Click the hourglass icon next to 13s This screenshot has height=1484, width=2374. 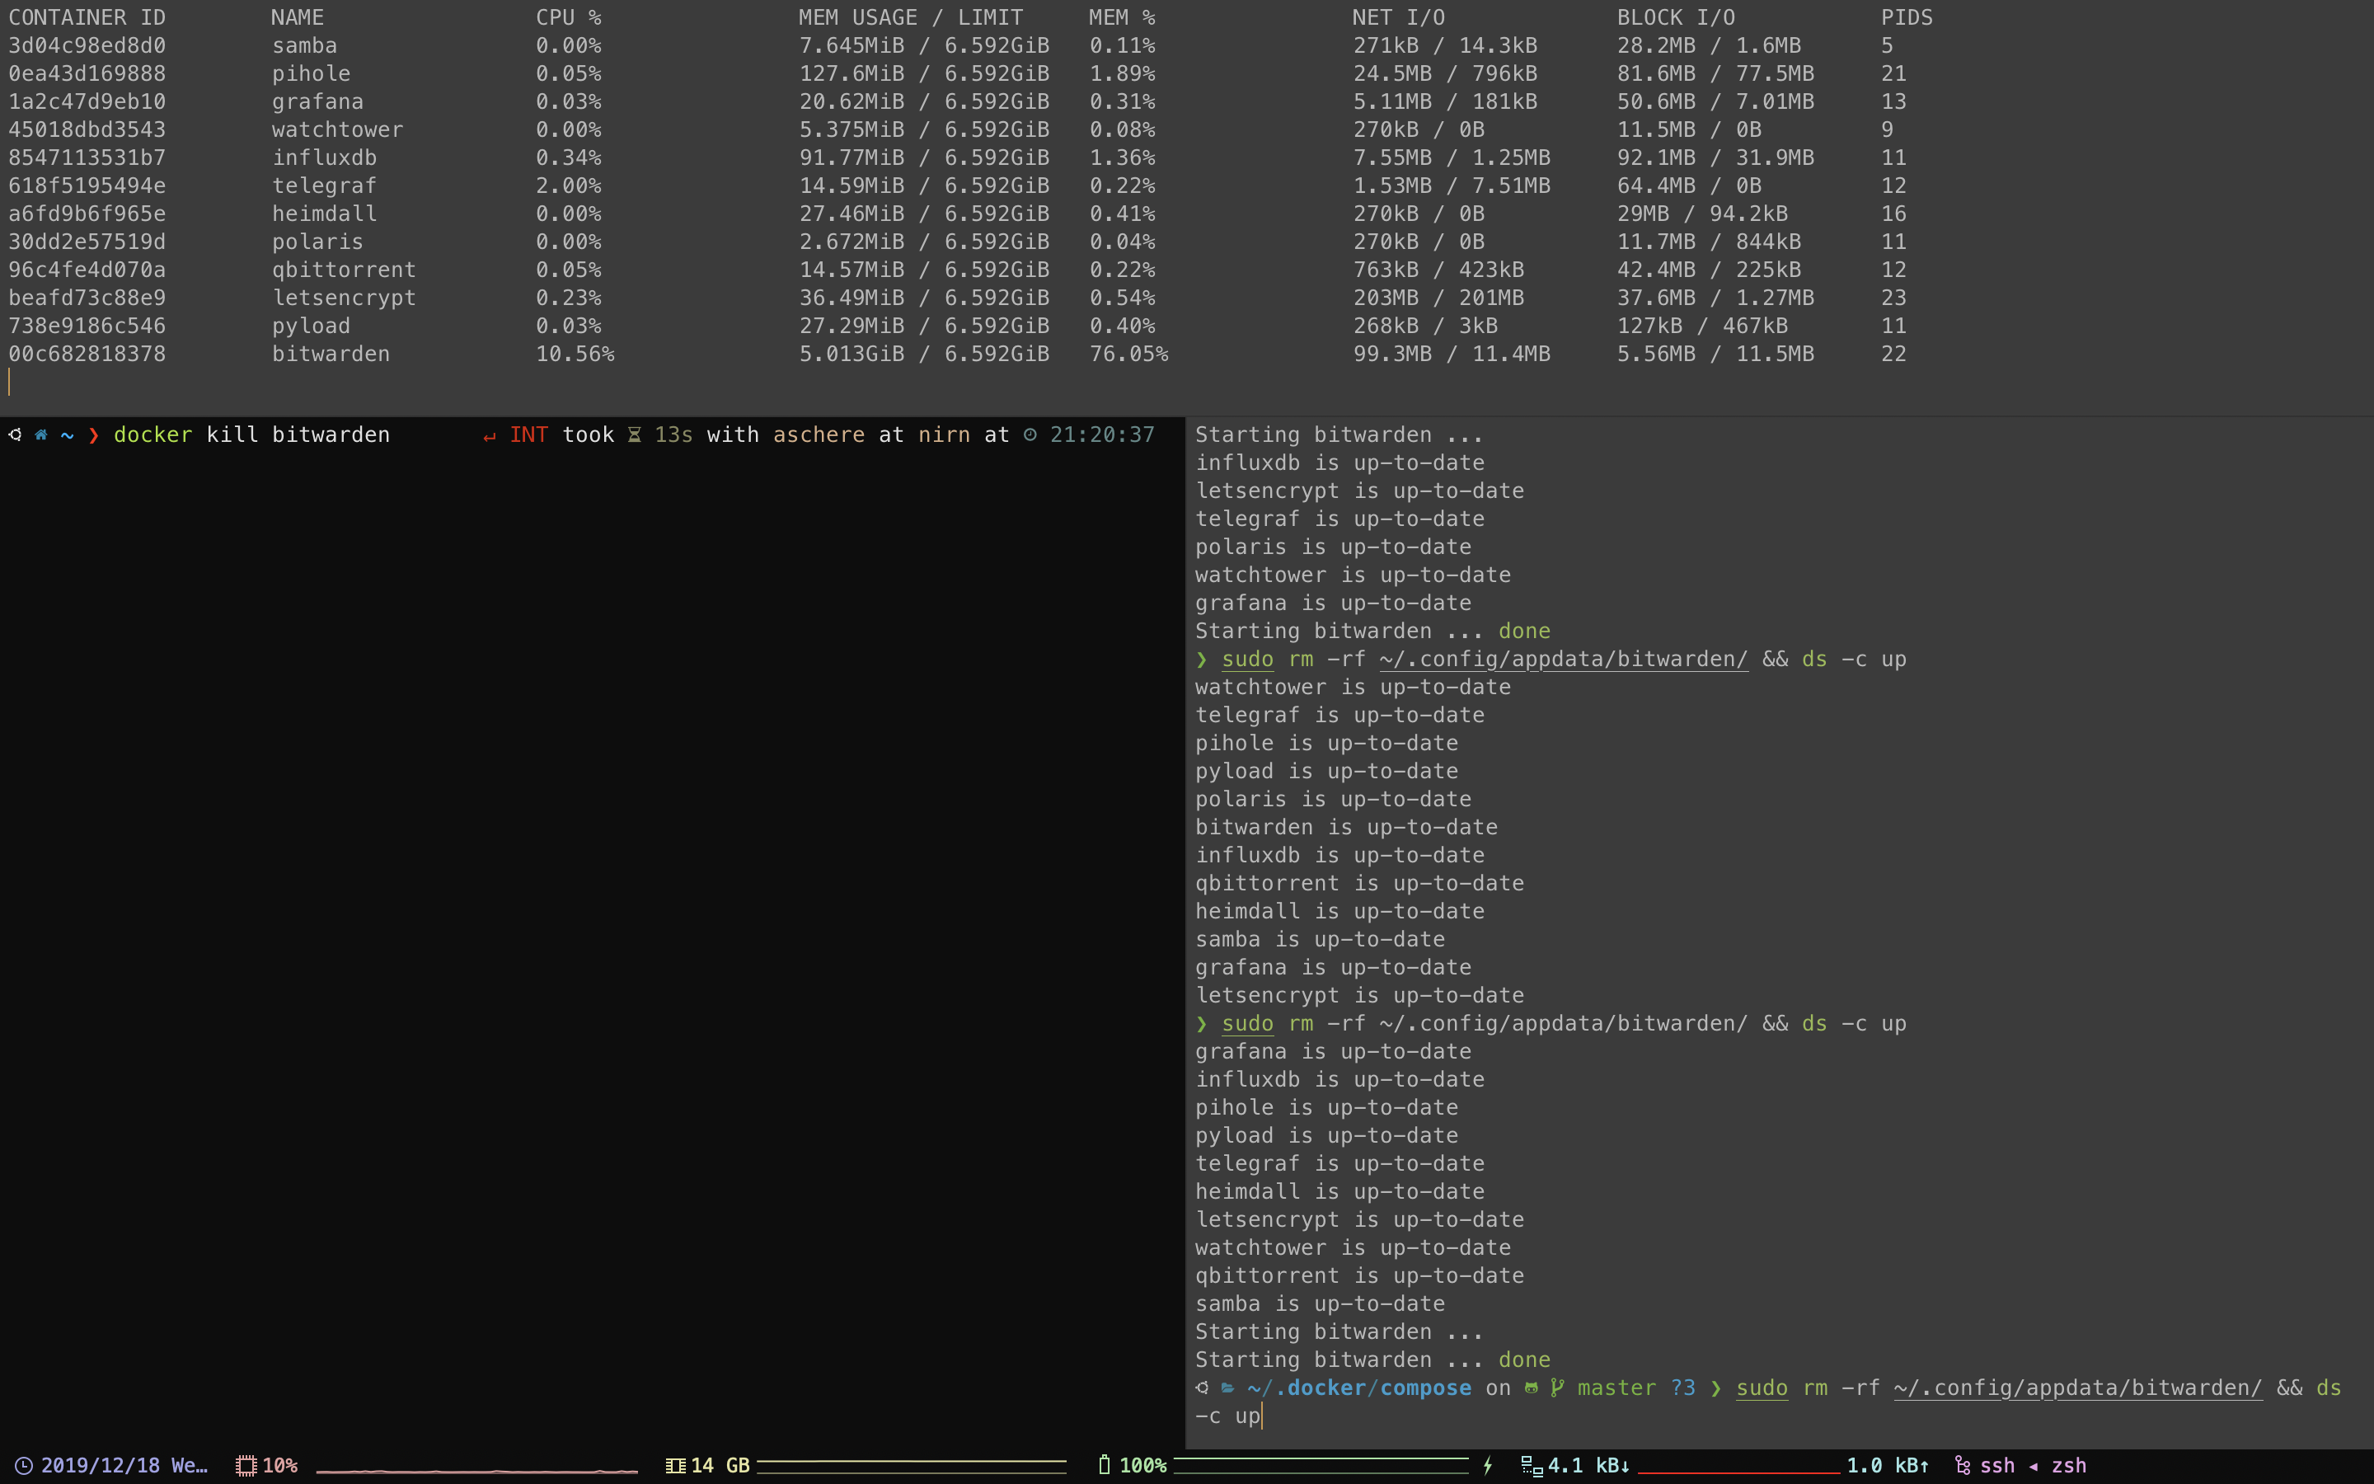tap(635, 434)
